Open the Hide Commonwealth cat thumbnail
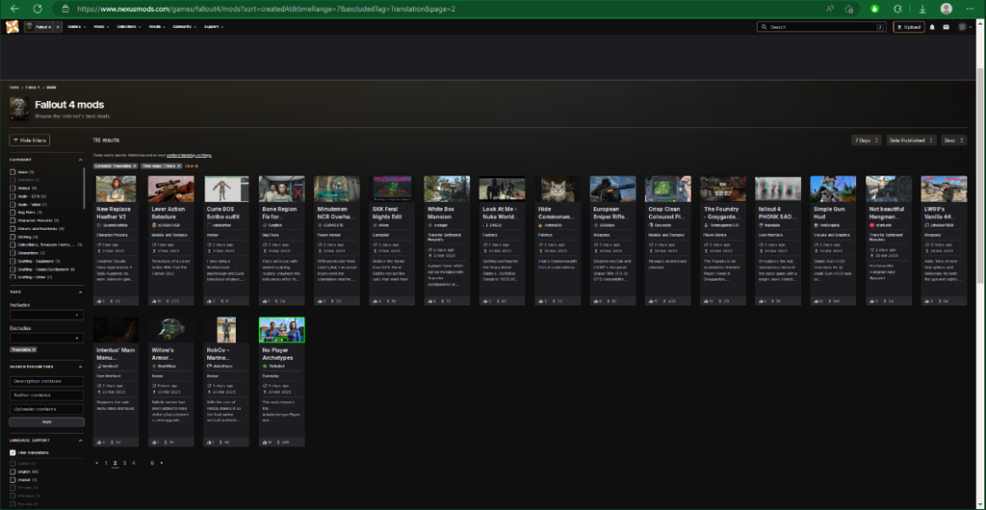 coord(558,189)
